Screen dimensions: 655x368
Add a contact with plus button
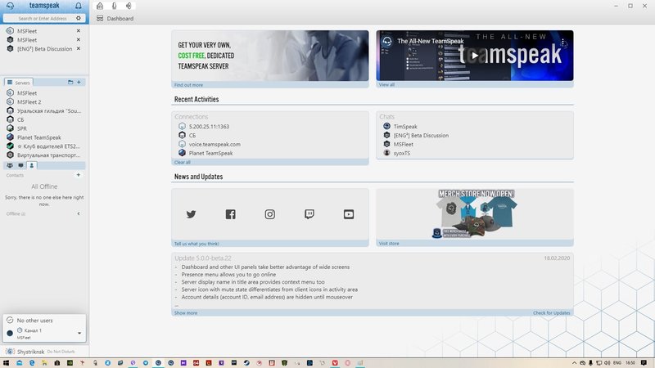pos(78,175)
